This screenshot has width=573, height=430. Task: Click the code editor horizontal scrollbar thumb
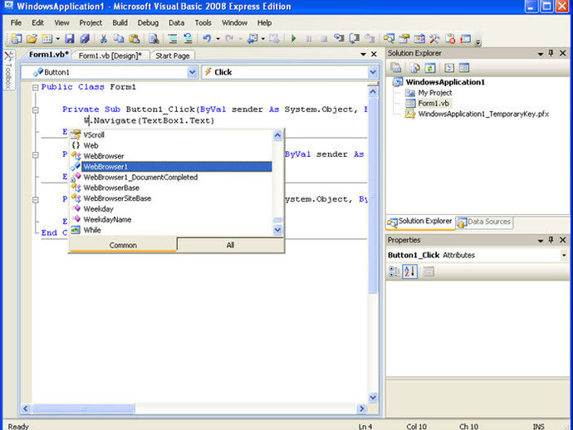(83, 408)
